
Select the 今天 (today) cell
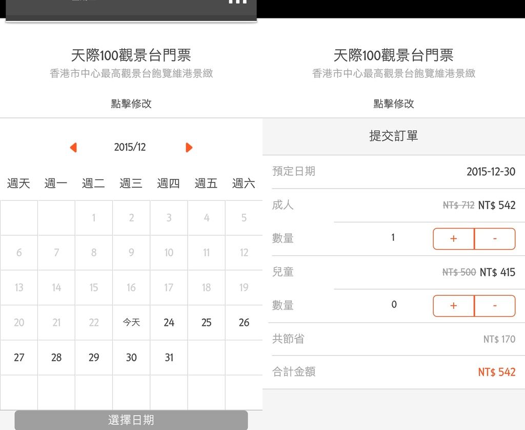point(131,322)
